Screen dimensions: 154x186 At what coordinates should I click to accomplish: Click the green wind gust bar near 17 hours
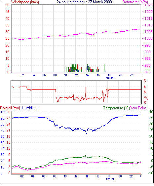click(104, 68)
